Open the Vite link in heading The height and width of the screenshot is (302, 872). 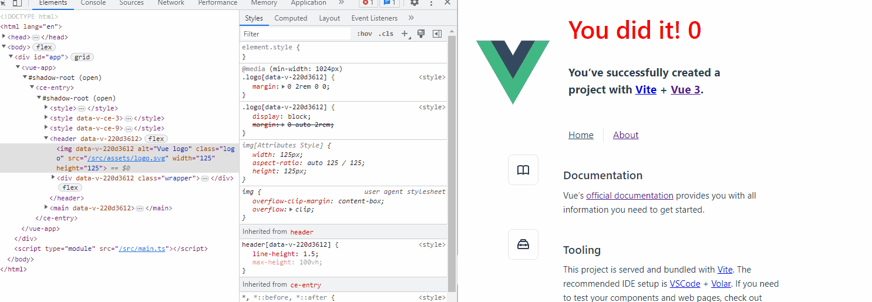tap(646, 90)
